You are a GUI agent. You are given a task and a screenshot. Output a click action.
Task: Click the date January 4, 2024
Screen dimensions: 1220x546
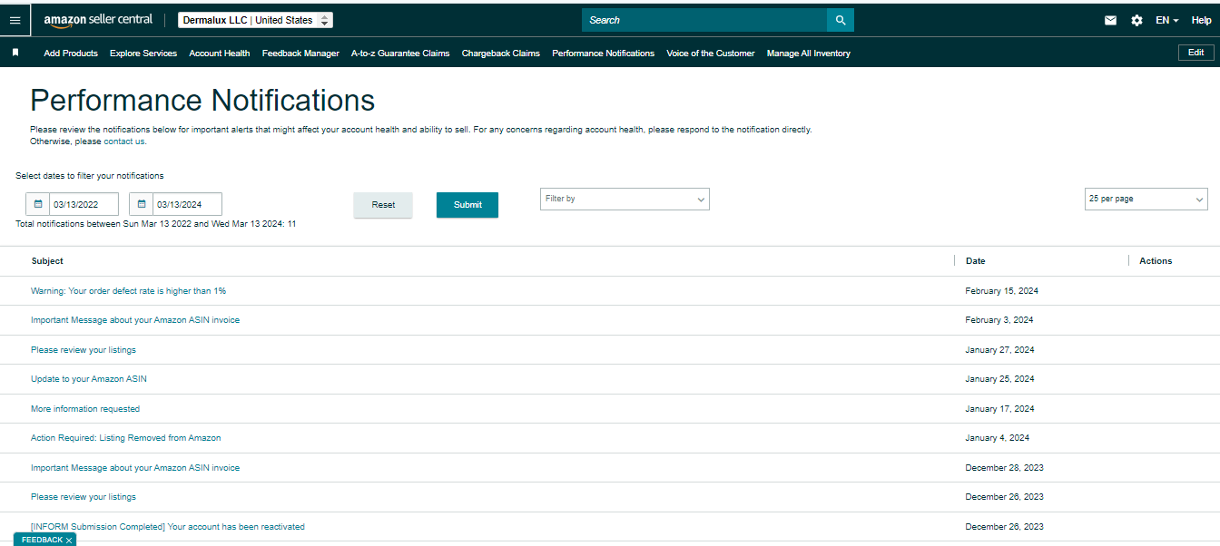click(x=998, y=438)
